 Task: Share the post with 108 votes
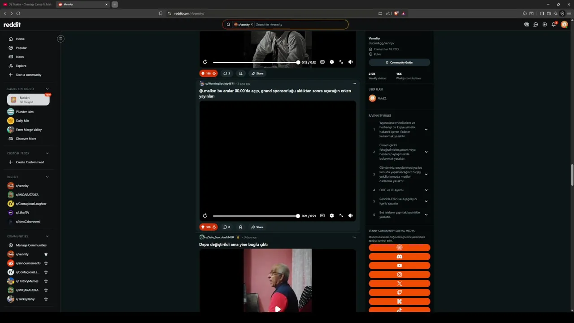tap(257, 227)
